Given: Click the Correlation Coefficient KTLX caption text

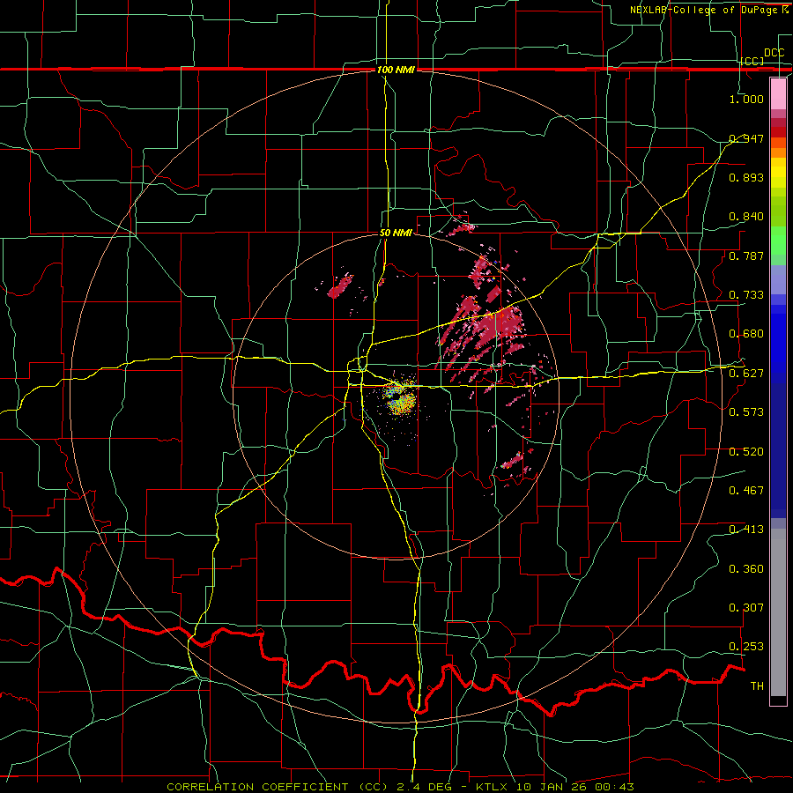Looking at the screenshot, I should click(x=400, y=787).
